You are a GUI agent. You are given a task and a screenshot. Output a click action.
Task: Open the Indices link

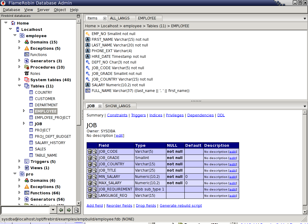[156, 115]
